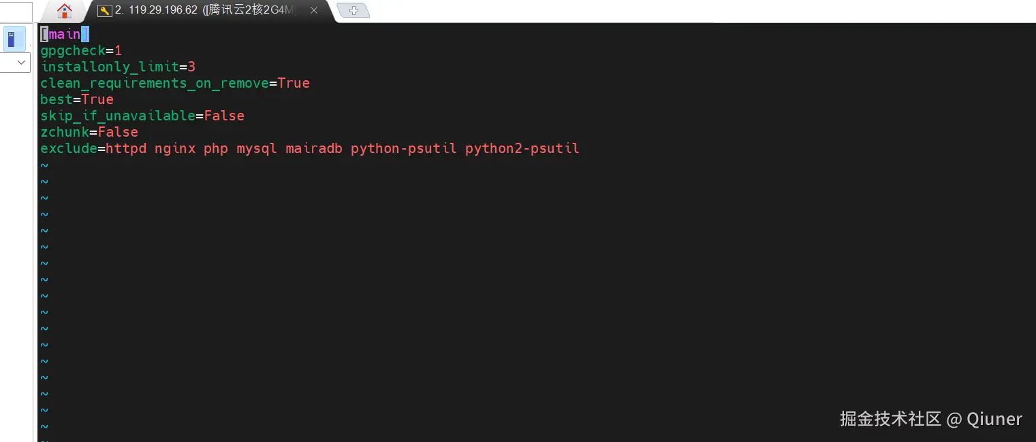The image size is (1036, 442).
Task: Click the installonly_limit=3 value
Action: pyautogui.click(x=192, y=67)
